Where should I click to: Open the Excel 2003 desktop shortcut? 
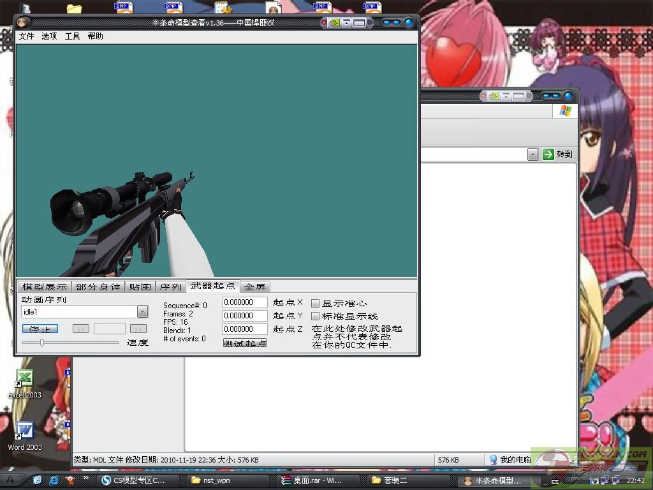tap(24, 378)
